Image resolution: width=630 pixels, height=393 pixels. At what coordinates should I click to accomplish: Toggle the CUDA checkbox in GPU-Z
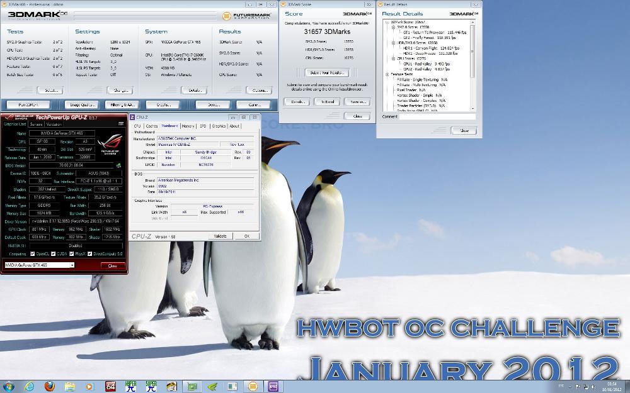coord(53,254)
